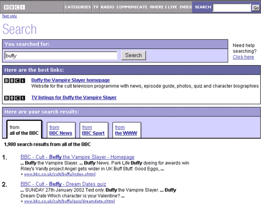Switch to from BBC News tab
Screen dimensions: 261x207
tap(61, 130)
